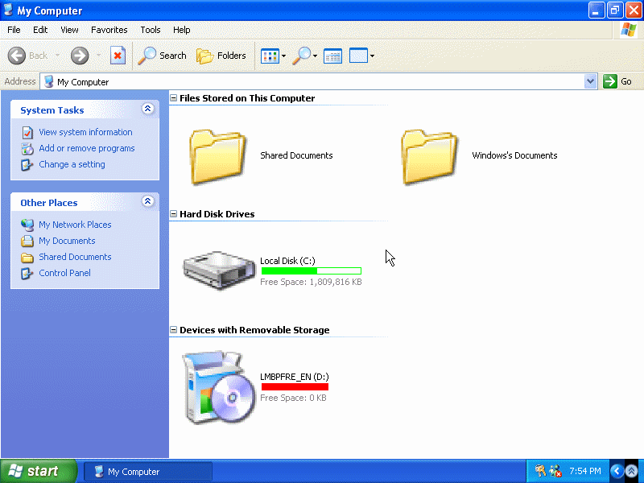This screenshot has width=644, height=483.
Task: Open the dropdown arrow beside blank window icon
Action: (372, 56)
